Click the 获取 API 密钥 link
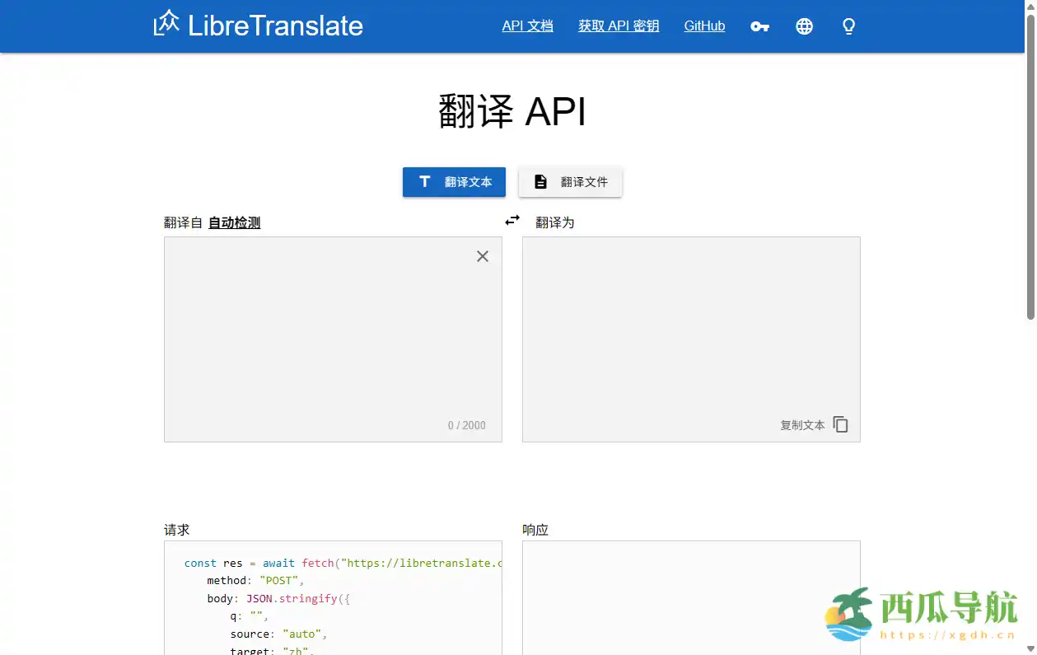Image resolution: width=1037 pixels, height=655 pixels. 618,26
